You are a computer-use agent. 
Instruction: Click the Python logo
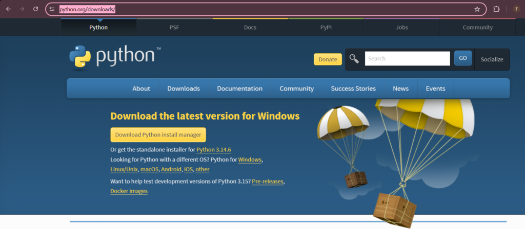click(115, 57)
